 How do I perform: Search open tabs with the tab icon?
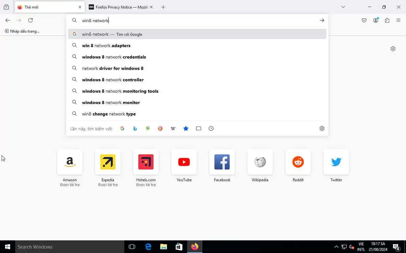click(199, 128)
